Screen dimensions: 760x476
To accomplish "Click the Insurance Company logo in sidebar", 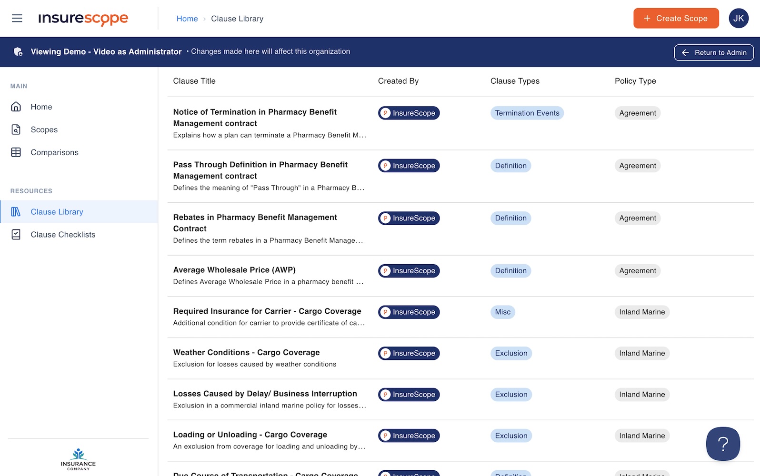I will tap(78, 459).
